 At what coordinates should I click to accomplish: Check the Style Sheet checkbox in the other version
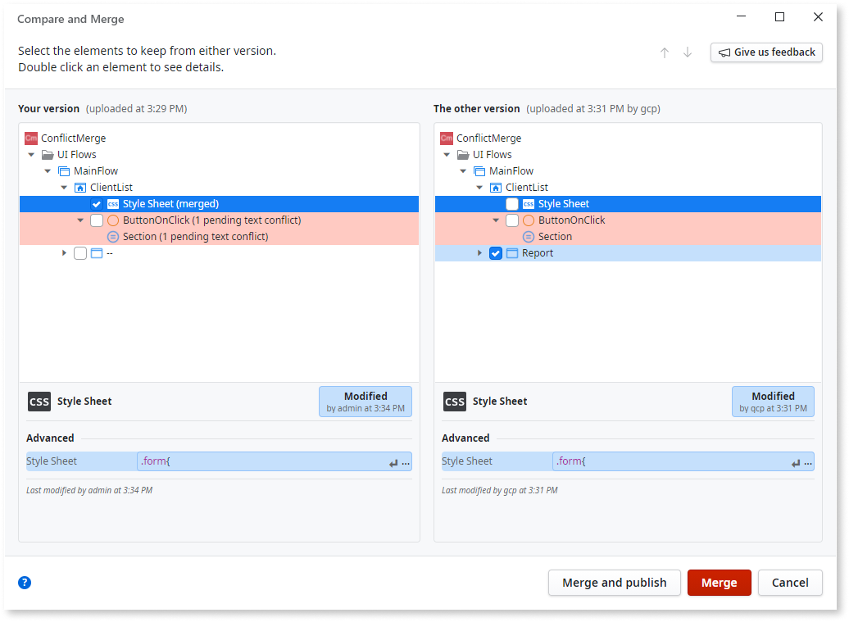click(x=511, y=203)
